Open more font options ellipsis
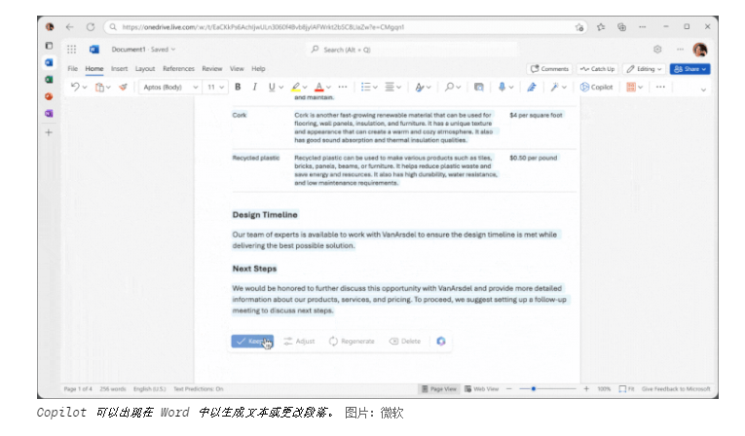This screenshot has height=436, width=745. point(343,87)
